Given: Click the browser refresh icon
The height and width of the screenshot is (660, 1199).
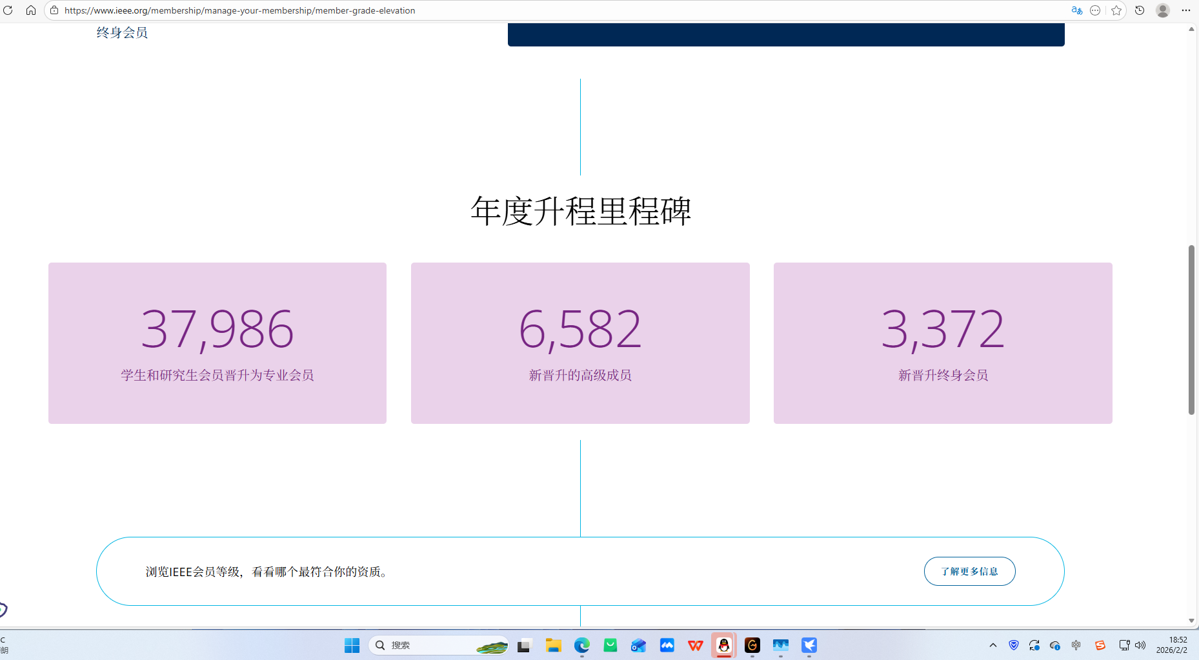Looking at the screenshot, I should (8, 10).
